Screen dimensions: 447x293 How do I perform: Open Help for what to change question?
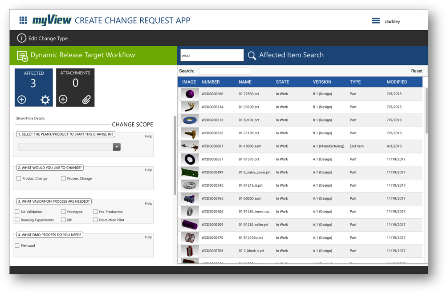point(148,170)
